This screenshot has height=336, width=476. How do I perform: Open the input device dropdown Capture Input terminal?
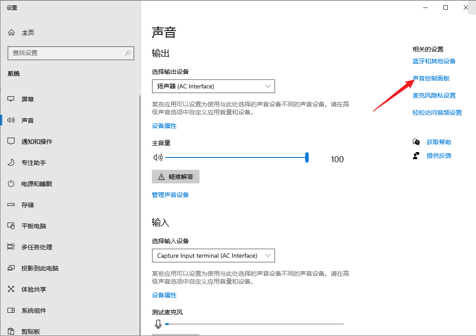tap(213, 256)
